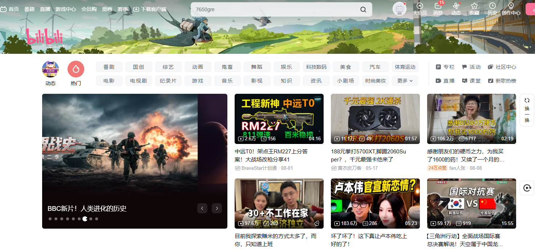Open the header 动态 pinwheel icon
Viewport: 535px width, 249px height.
point(456,9)
